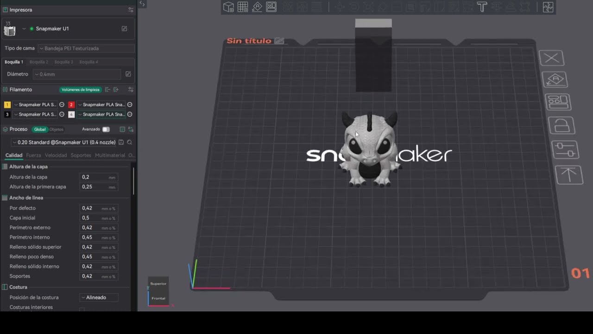Open filament 1 Snapmaker PLA dropdown
This screenshot has height=334, width=593.
36,105
